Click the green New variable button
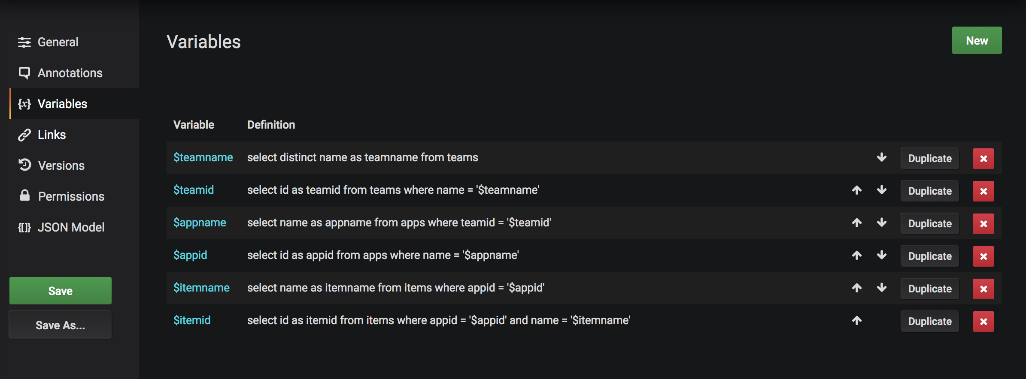Image resolution: width=1026 pixels, height=379 pixels. [977, 41]
